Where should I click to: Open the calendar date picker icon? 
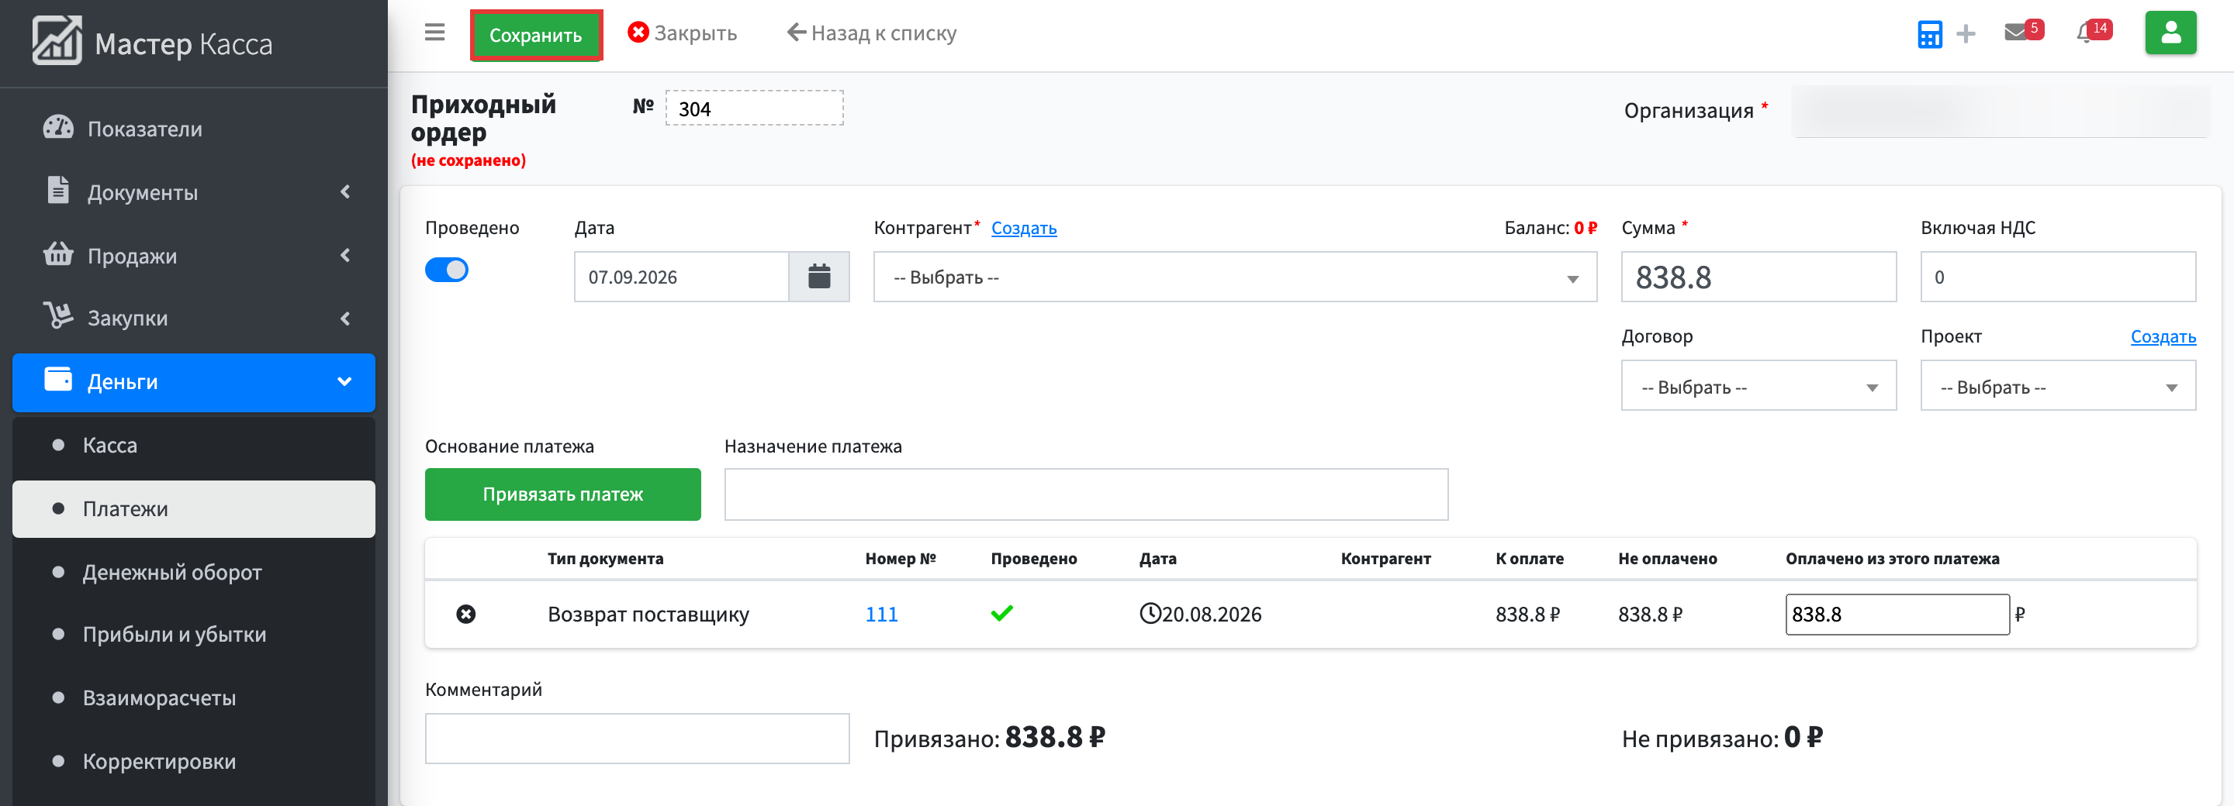pyautogui.click(x=818, y=277)
